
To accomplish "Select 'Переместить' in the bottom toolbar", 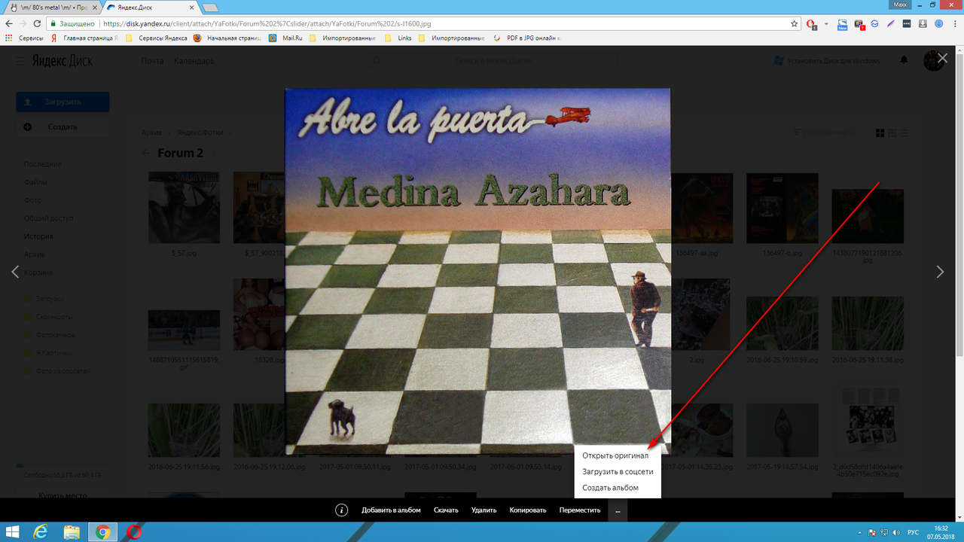I will 580,510.
